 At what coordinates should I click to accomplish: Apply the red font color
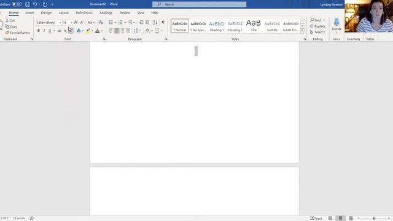(x=98, y=31)
